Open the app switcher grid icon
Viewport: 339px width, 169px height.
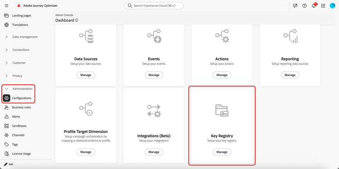click(x=323, y=5)
